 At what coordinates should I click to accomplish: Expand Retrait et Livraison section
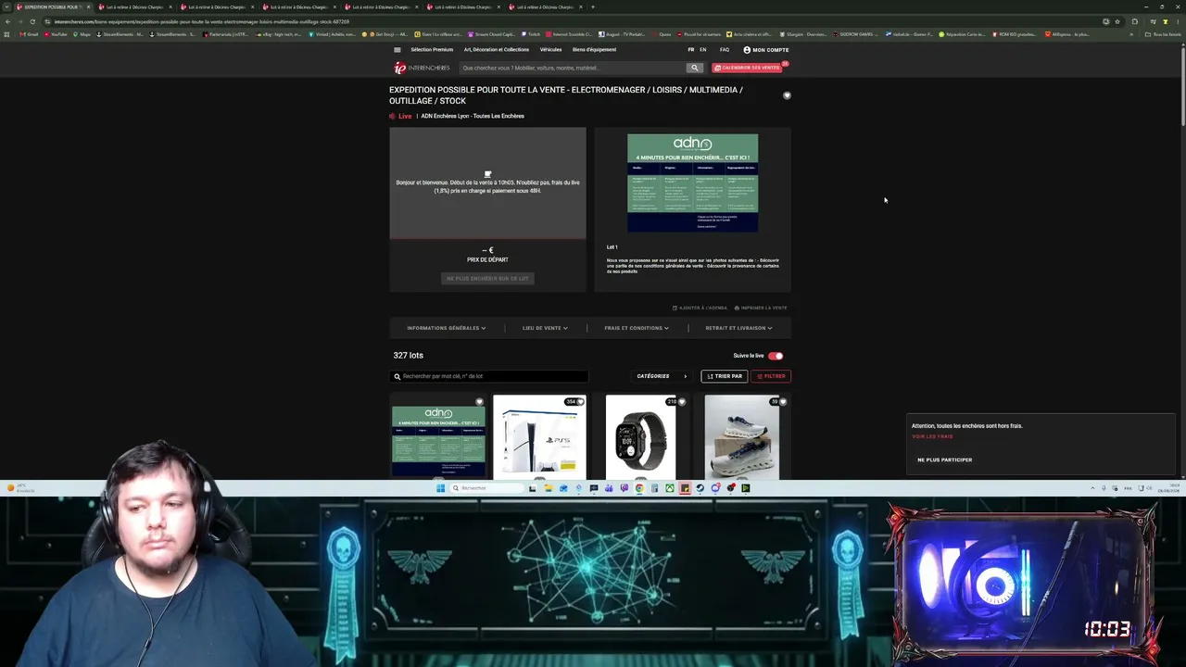click(x=738, y=328)
